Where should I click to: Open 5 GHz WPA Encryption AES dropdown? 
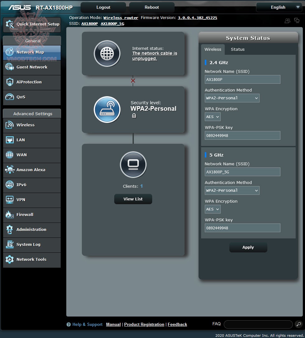[x=213, y=209]
